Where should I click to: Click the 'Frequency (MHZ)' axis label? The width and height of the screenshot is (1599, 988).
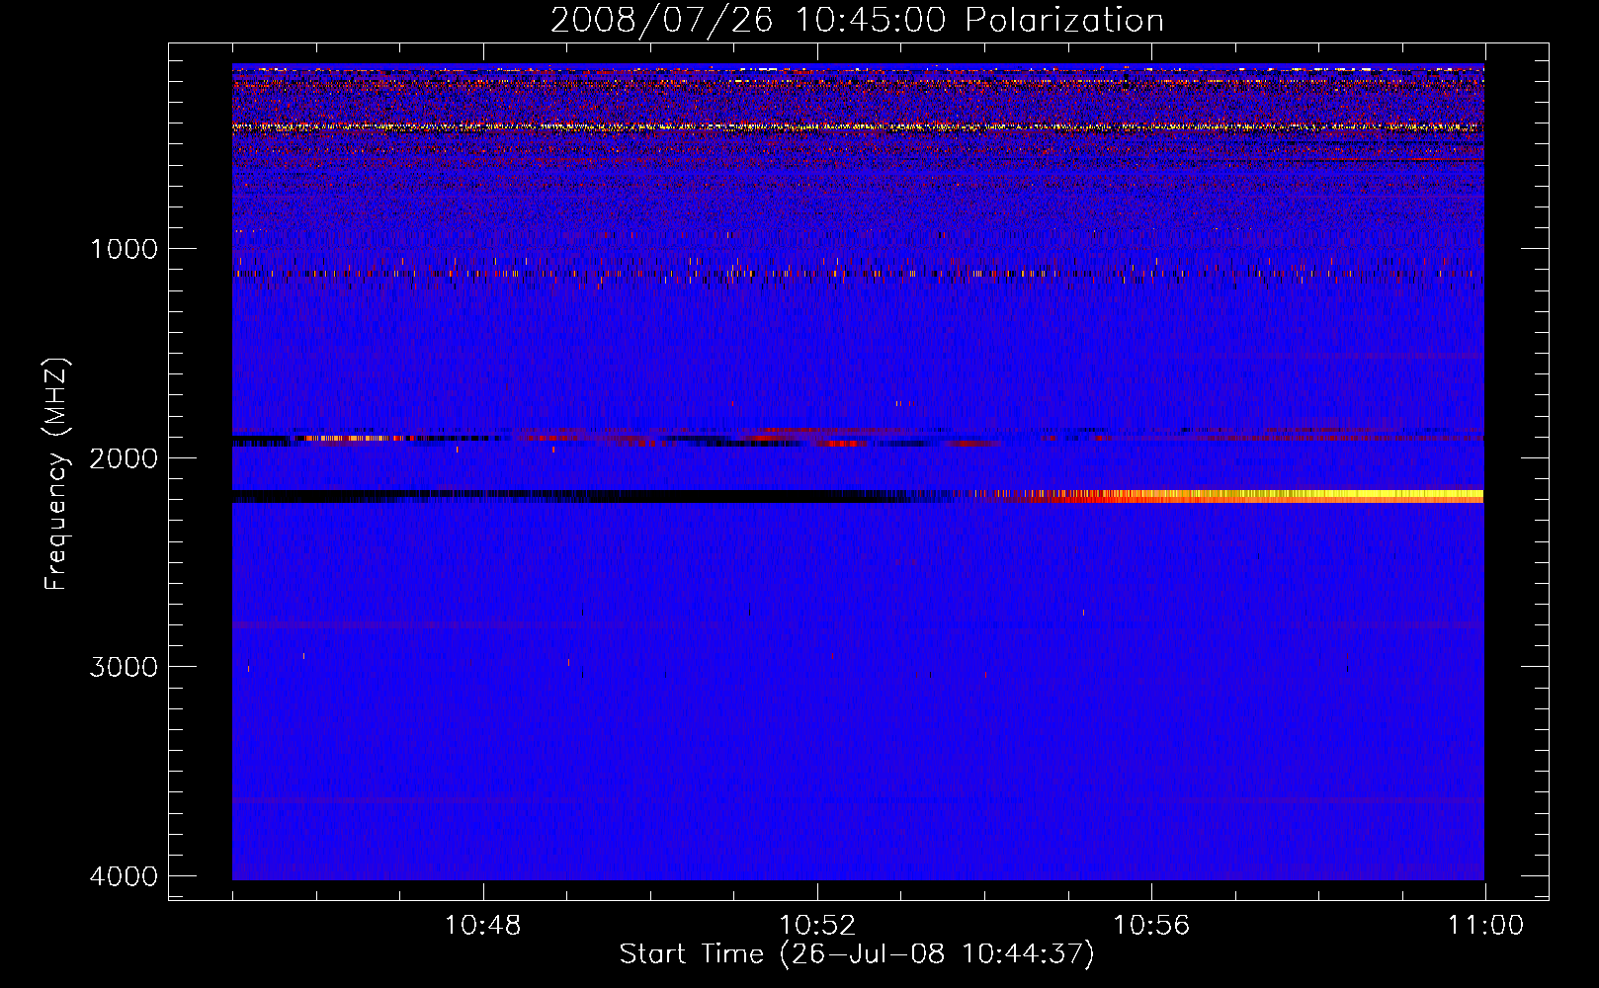(x=57, y=473)
